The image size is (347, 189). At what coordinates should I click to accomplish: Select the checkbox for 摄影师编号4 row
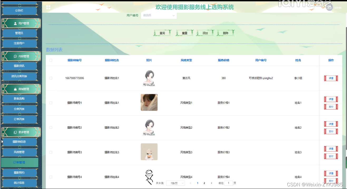[x=51, y=177]
